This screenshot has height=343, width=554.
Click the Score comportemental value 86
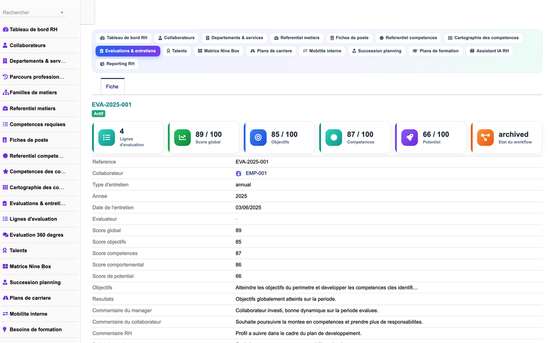point(239,265)
